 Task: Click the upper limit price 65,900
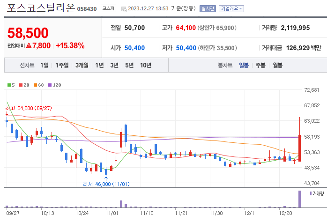coord(225,28)
